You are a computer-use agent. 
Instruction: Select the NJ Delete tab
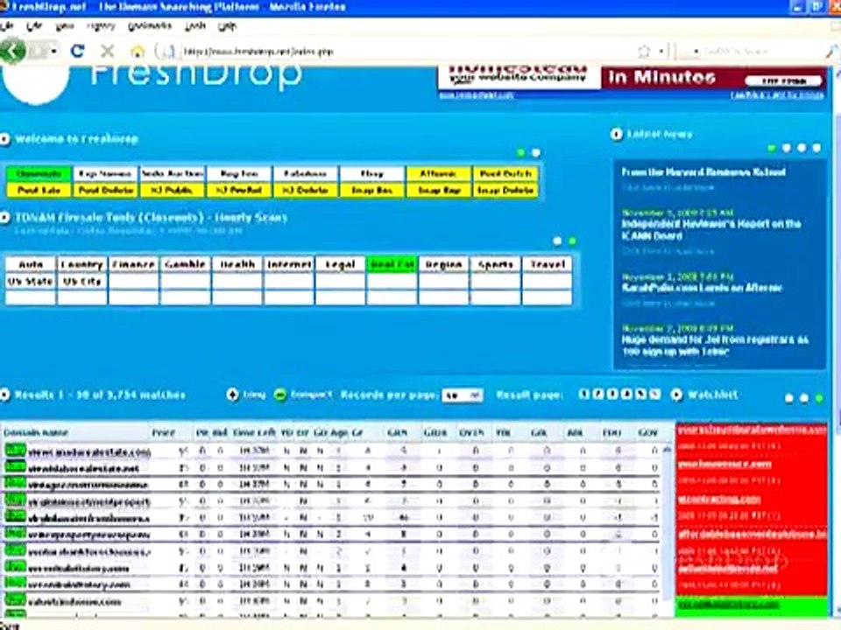point(305,190)
